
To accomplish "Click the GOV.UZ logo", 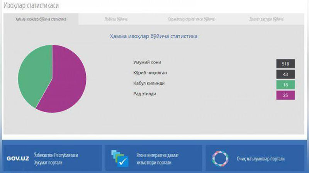I will click(17, 158).
